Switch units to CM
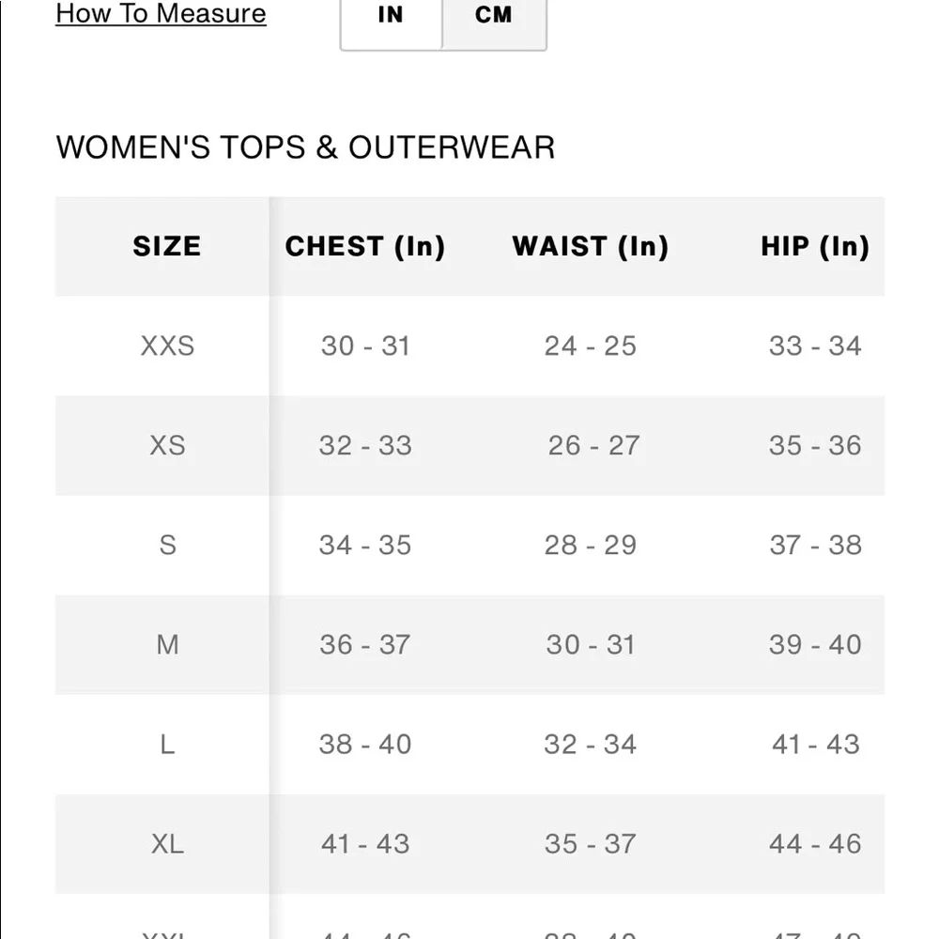Screen dimensions: 939x939 coord(494,16)
